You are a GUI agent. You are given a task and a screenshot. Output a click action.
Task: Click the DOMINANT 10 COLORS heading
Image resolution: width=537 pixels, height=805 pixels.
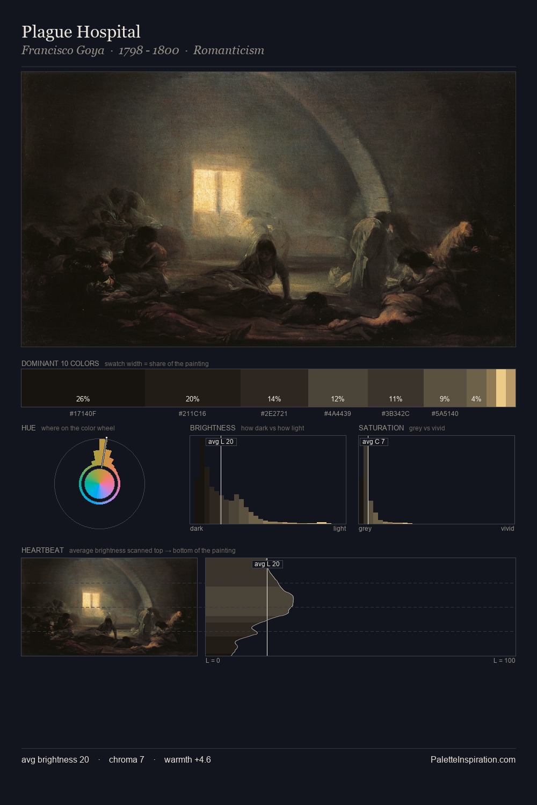60,363
